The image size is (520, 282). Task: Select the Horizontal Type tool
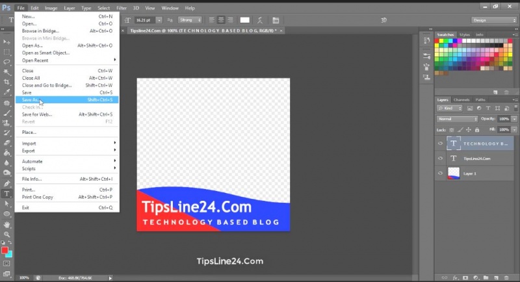pyautogui.click(x=6, y=194)
